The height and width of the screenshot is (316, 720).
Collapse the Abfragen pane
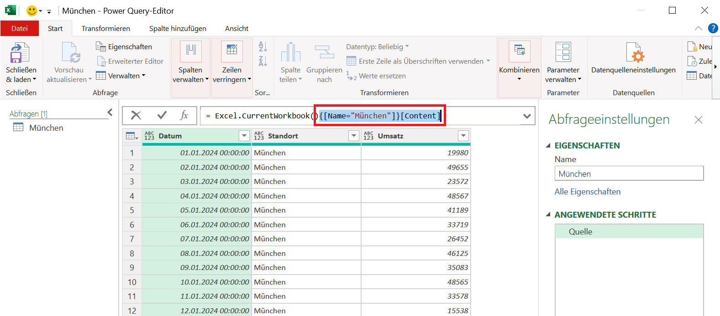(x=110, y=112)
